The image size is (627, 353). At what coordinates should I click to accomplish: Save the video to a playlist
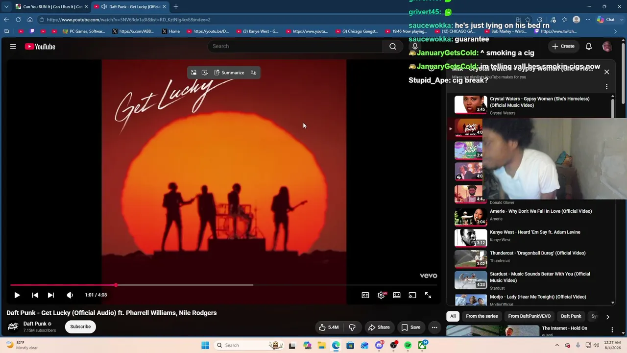click(x=410, y=327)
